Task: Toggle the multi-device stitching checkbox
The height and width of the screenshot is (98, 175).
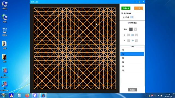Action: [122, 13]
